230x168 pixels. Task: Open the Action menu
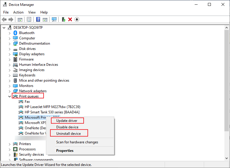pos(18,12)
